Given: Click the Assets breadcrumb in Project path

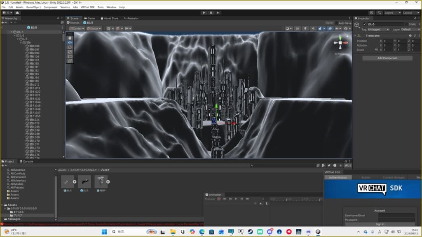Looking at the screenshot, I should [62, 170].
